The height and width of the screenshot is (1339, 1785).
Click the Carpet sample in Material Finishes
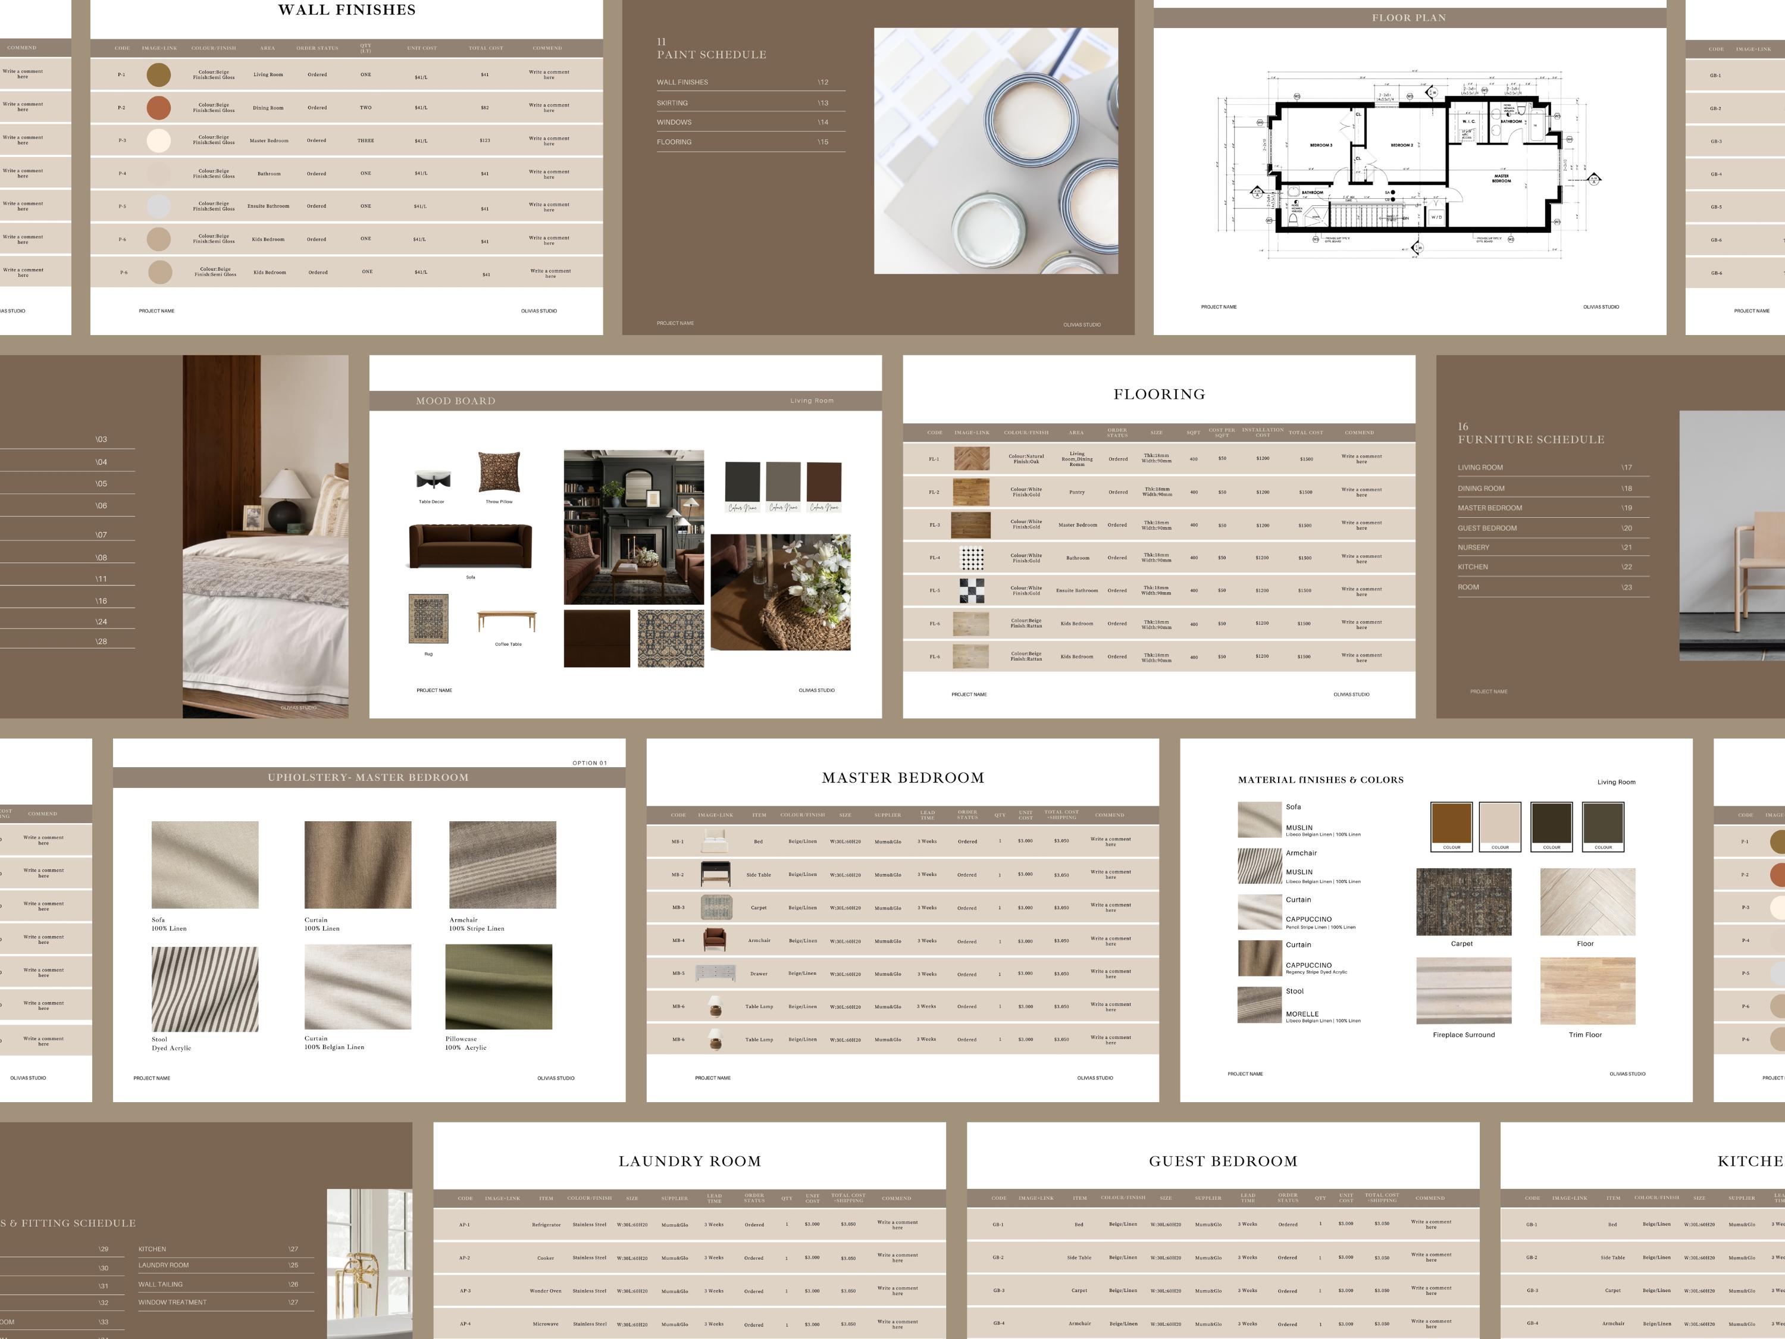click(x=1464, y=902)
